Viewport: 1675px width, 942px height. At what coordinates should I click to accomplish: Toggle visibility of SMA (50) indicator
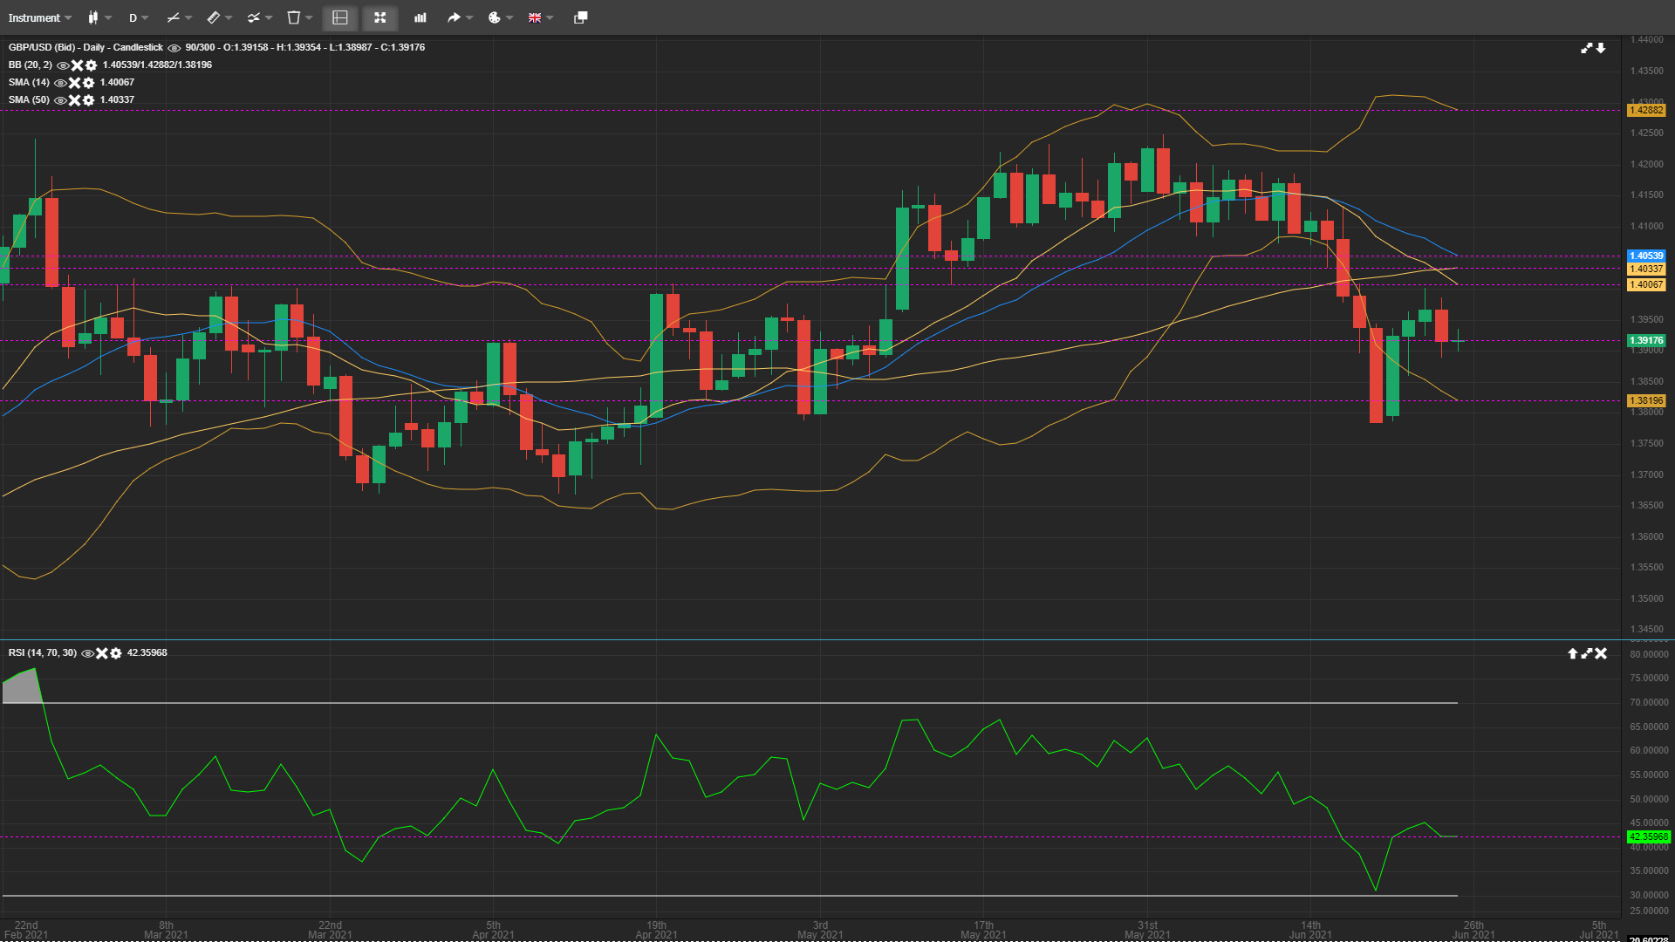60,100
